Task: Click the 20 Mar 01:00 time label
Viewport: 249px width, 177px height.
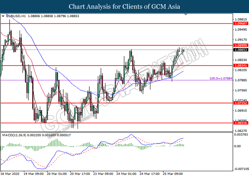Action: pos(57,174)
